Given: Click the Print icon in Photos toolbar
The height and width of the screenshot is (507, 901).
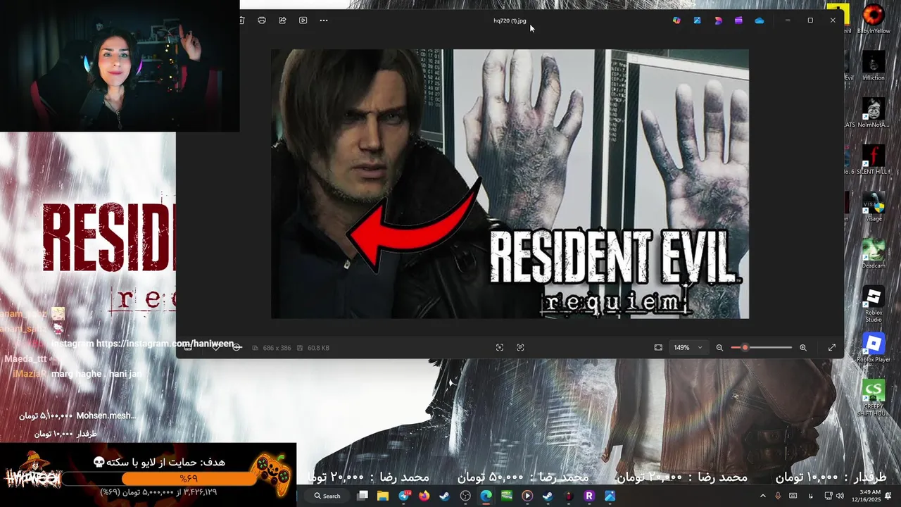Looking at the screenshot, I should point(262,20).
